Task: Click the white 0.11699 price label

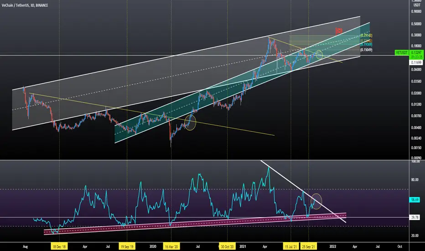Action: 416,63
